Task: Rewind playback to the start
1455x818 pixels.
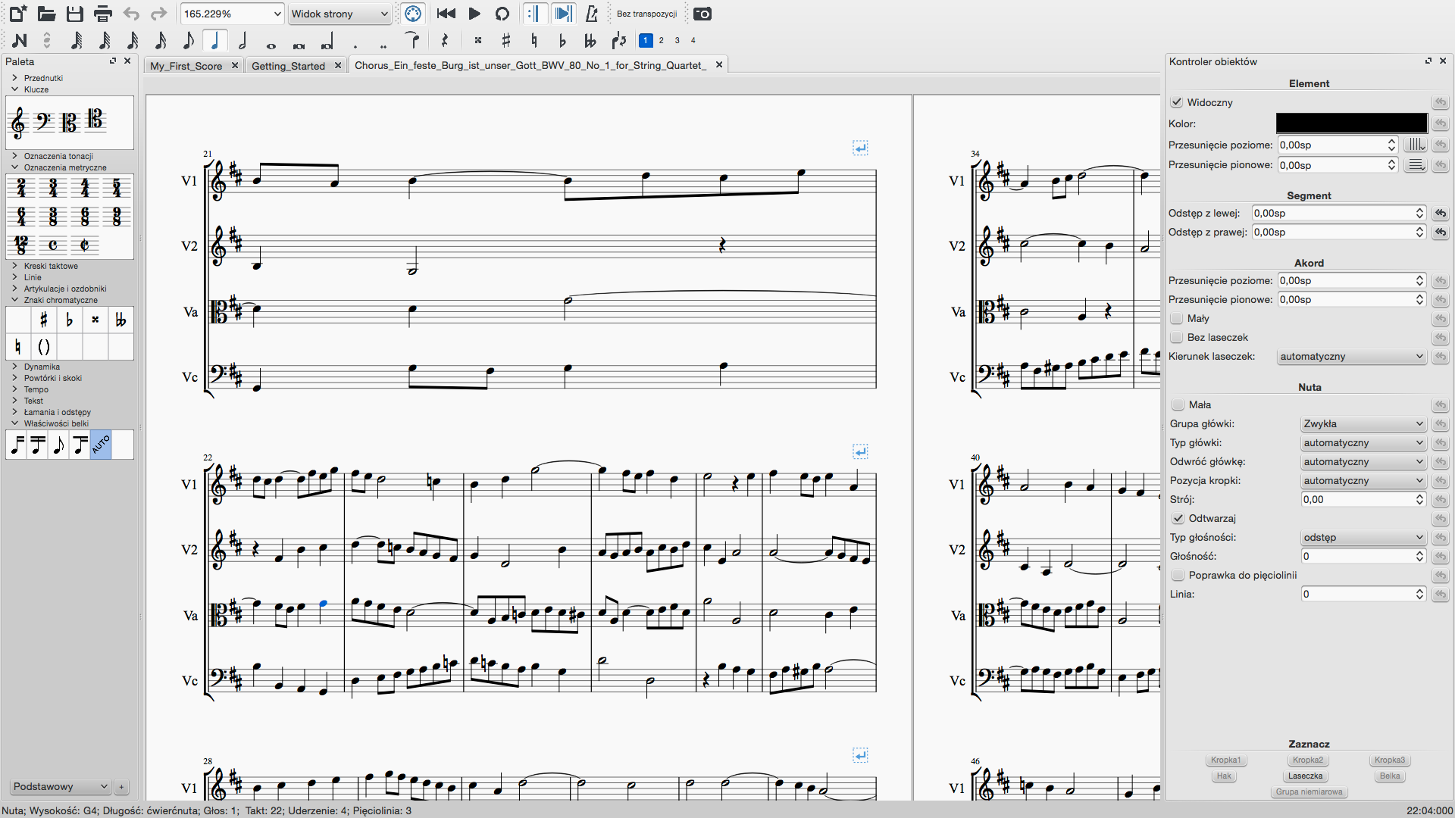Action: pyautogui.click(x=446, y=14)
